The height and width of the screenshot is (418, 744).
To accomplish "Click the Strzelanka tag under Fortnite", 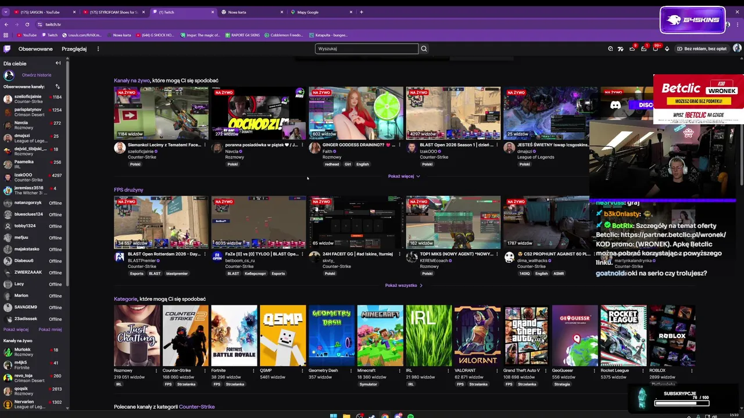I will 235,384.
